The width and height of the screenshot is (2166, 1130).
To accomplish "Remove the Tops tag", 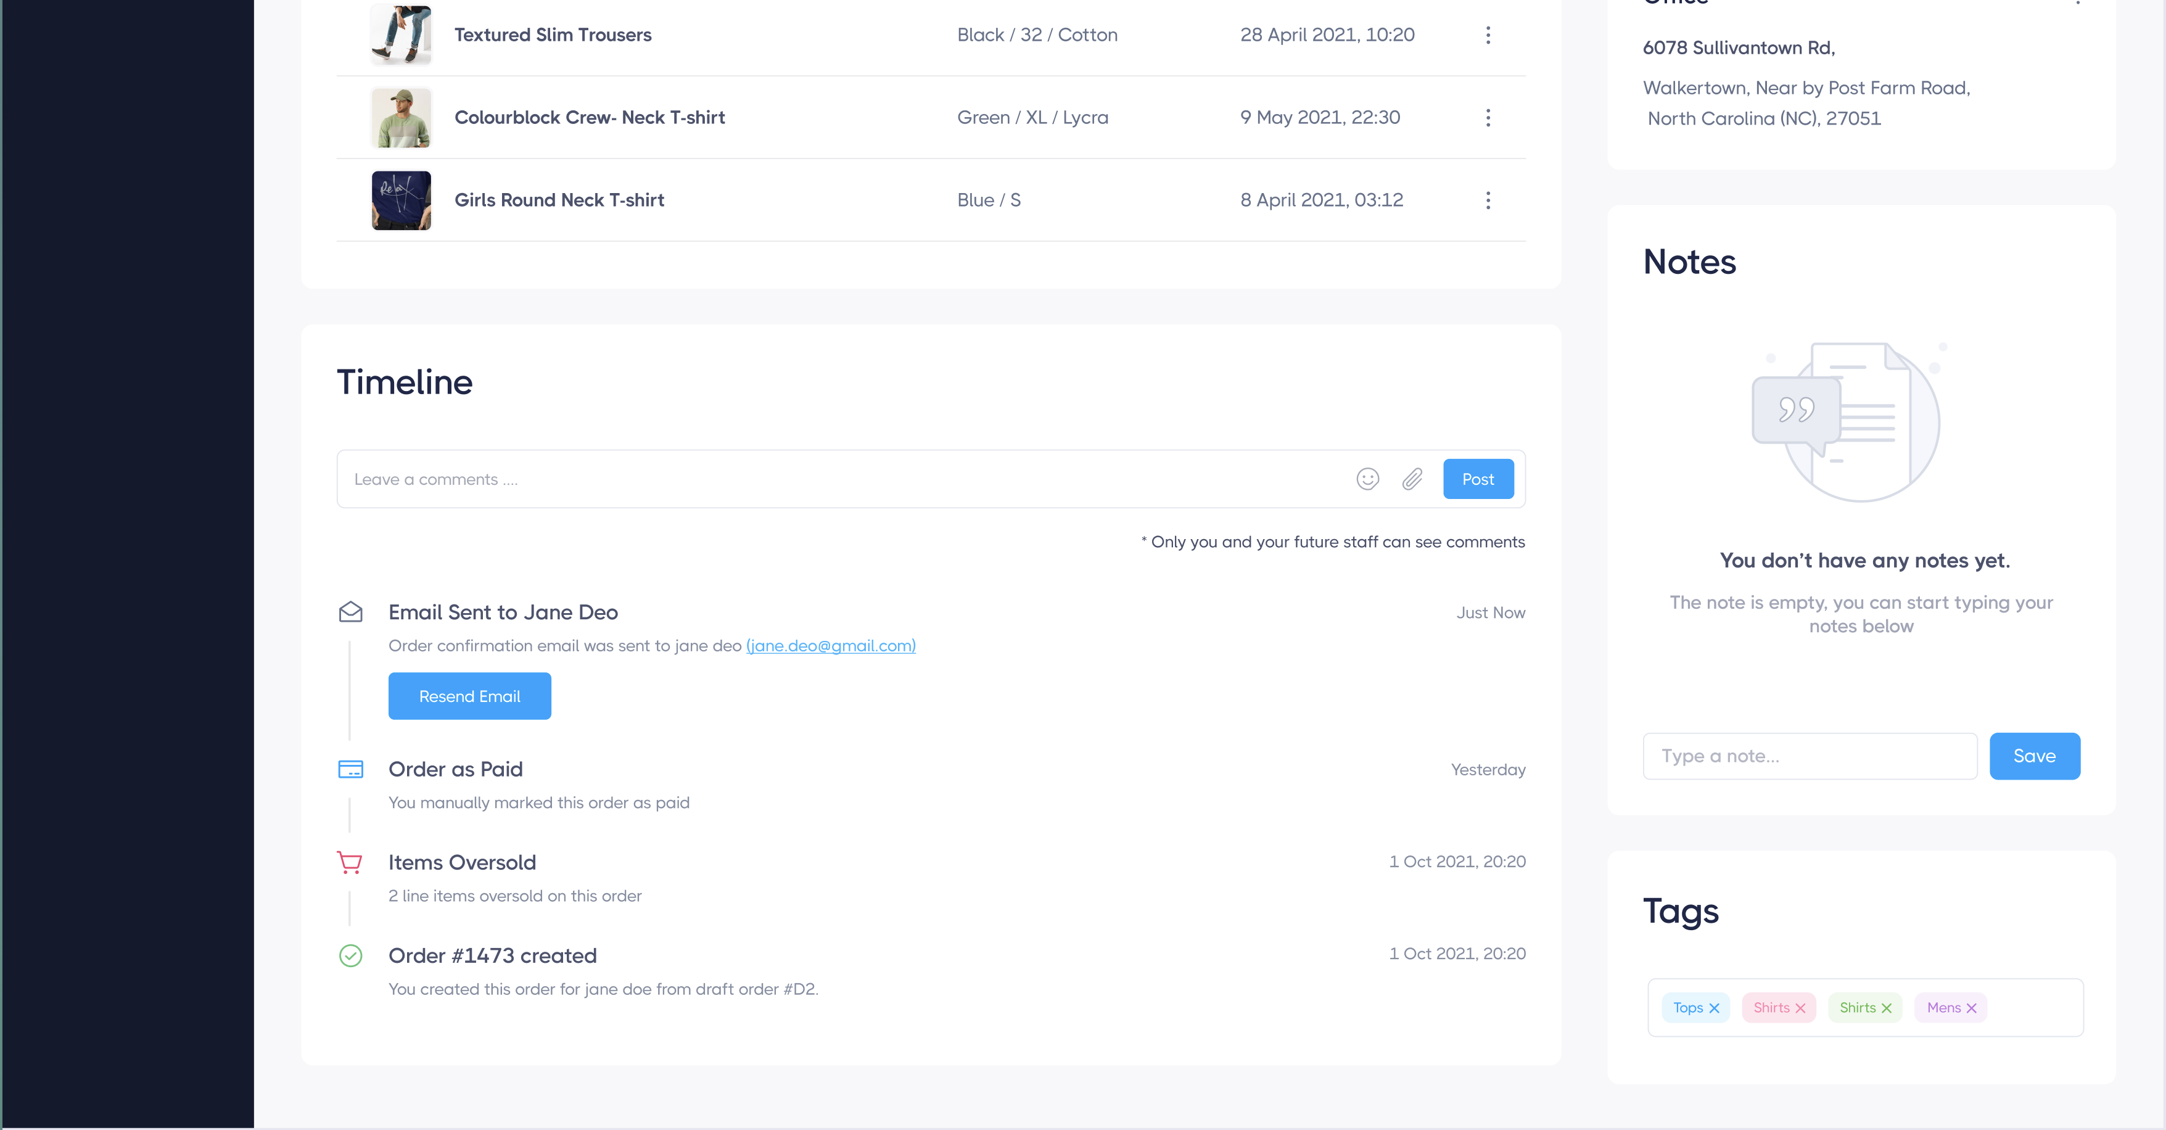I will [x=1715, y=1007].
